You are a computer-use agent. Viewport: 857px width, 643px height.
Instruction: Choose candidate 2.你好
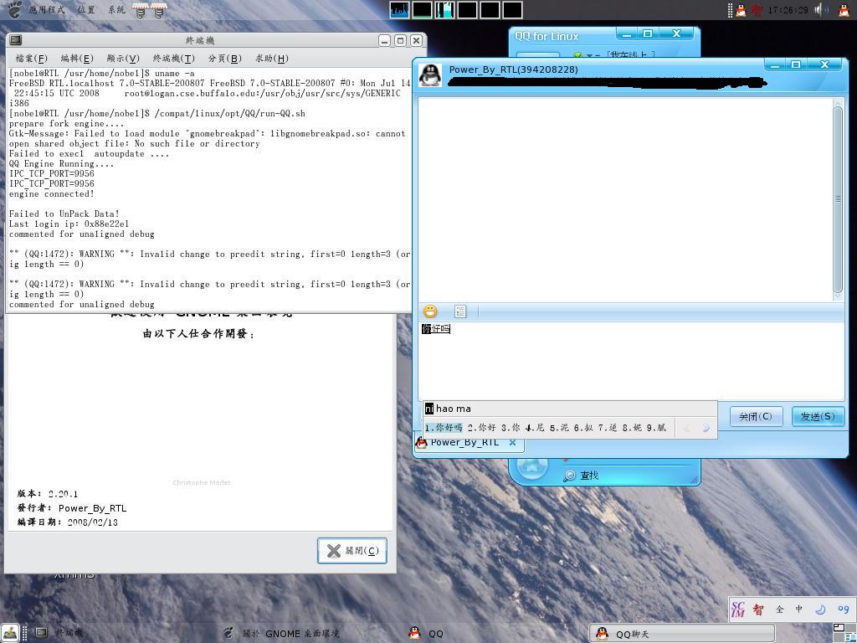pyautogui.click(x=481, y=428)
